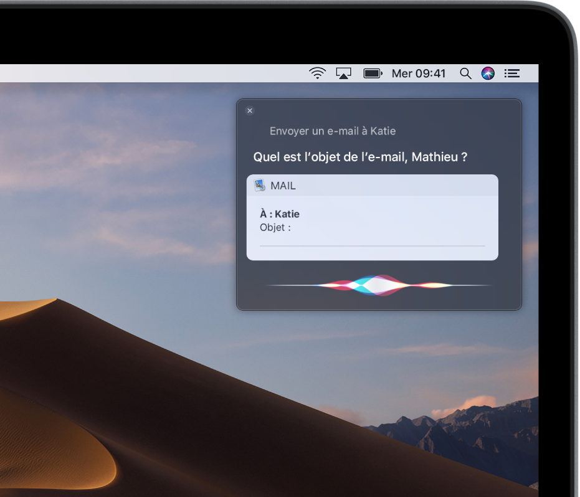The image size is (580, 497).
Task: Select the 'Envoyer un e-mail à Katie' text
Action: [334, 131]
